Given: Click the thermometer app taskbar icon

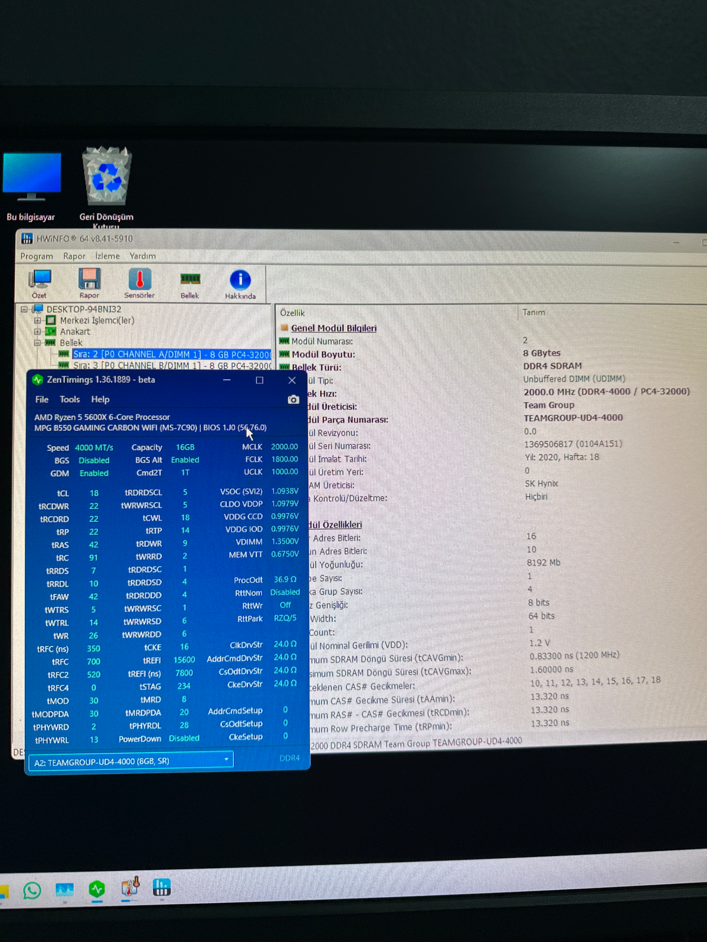Looking at the screenshot, I should [130, 887].
